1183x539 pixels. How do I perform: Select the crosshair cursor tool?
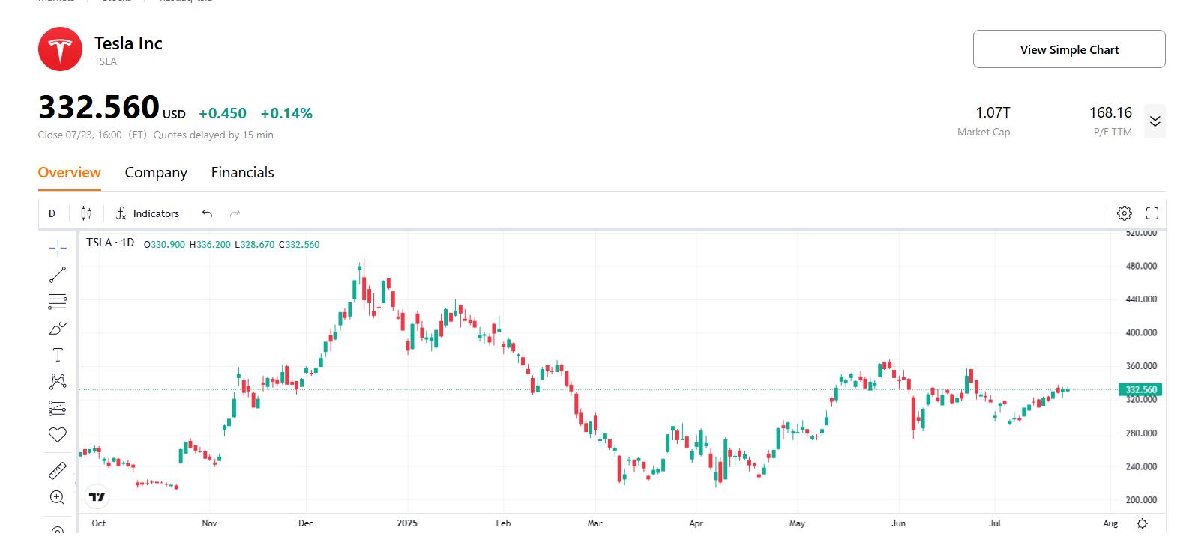[58, 247]
